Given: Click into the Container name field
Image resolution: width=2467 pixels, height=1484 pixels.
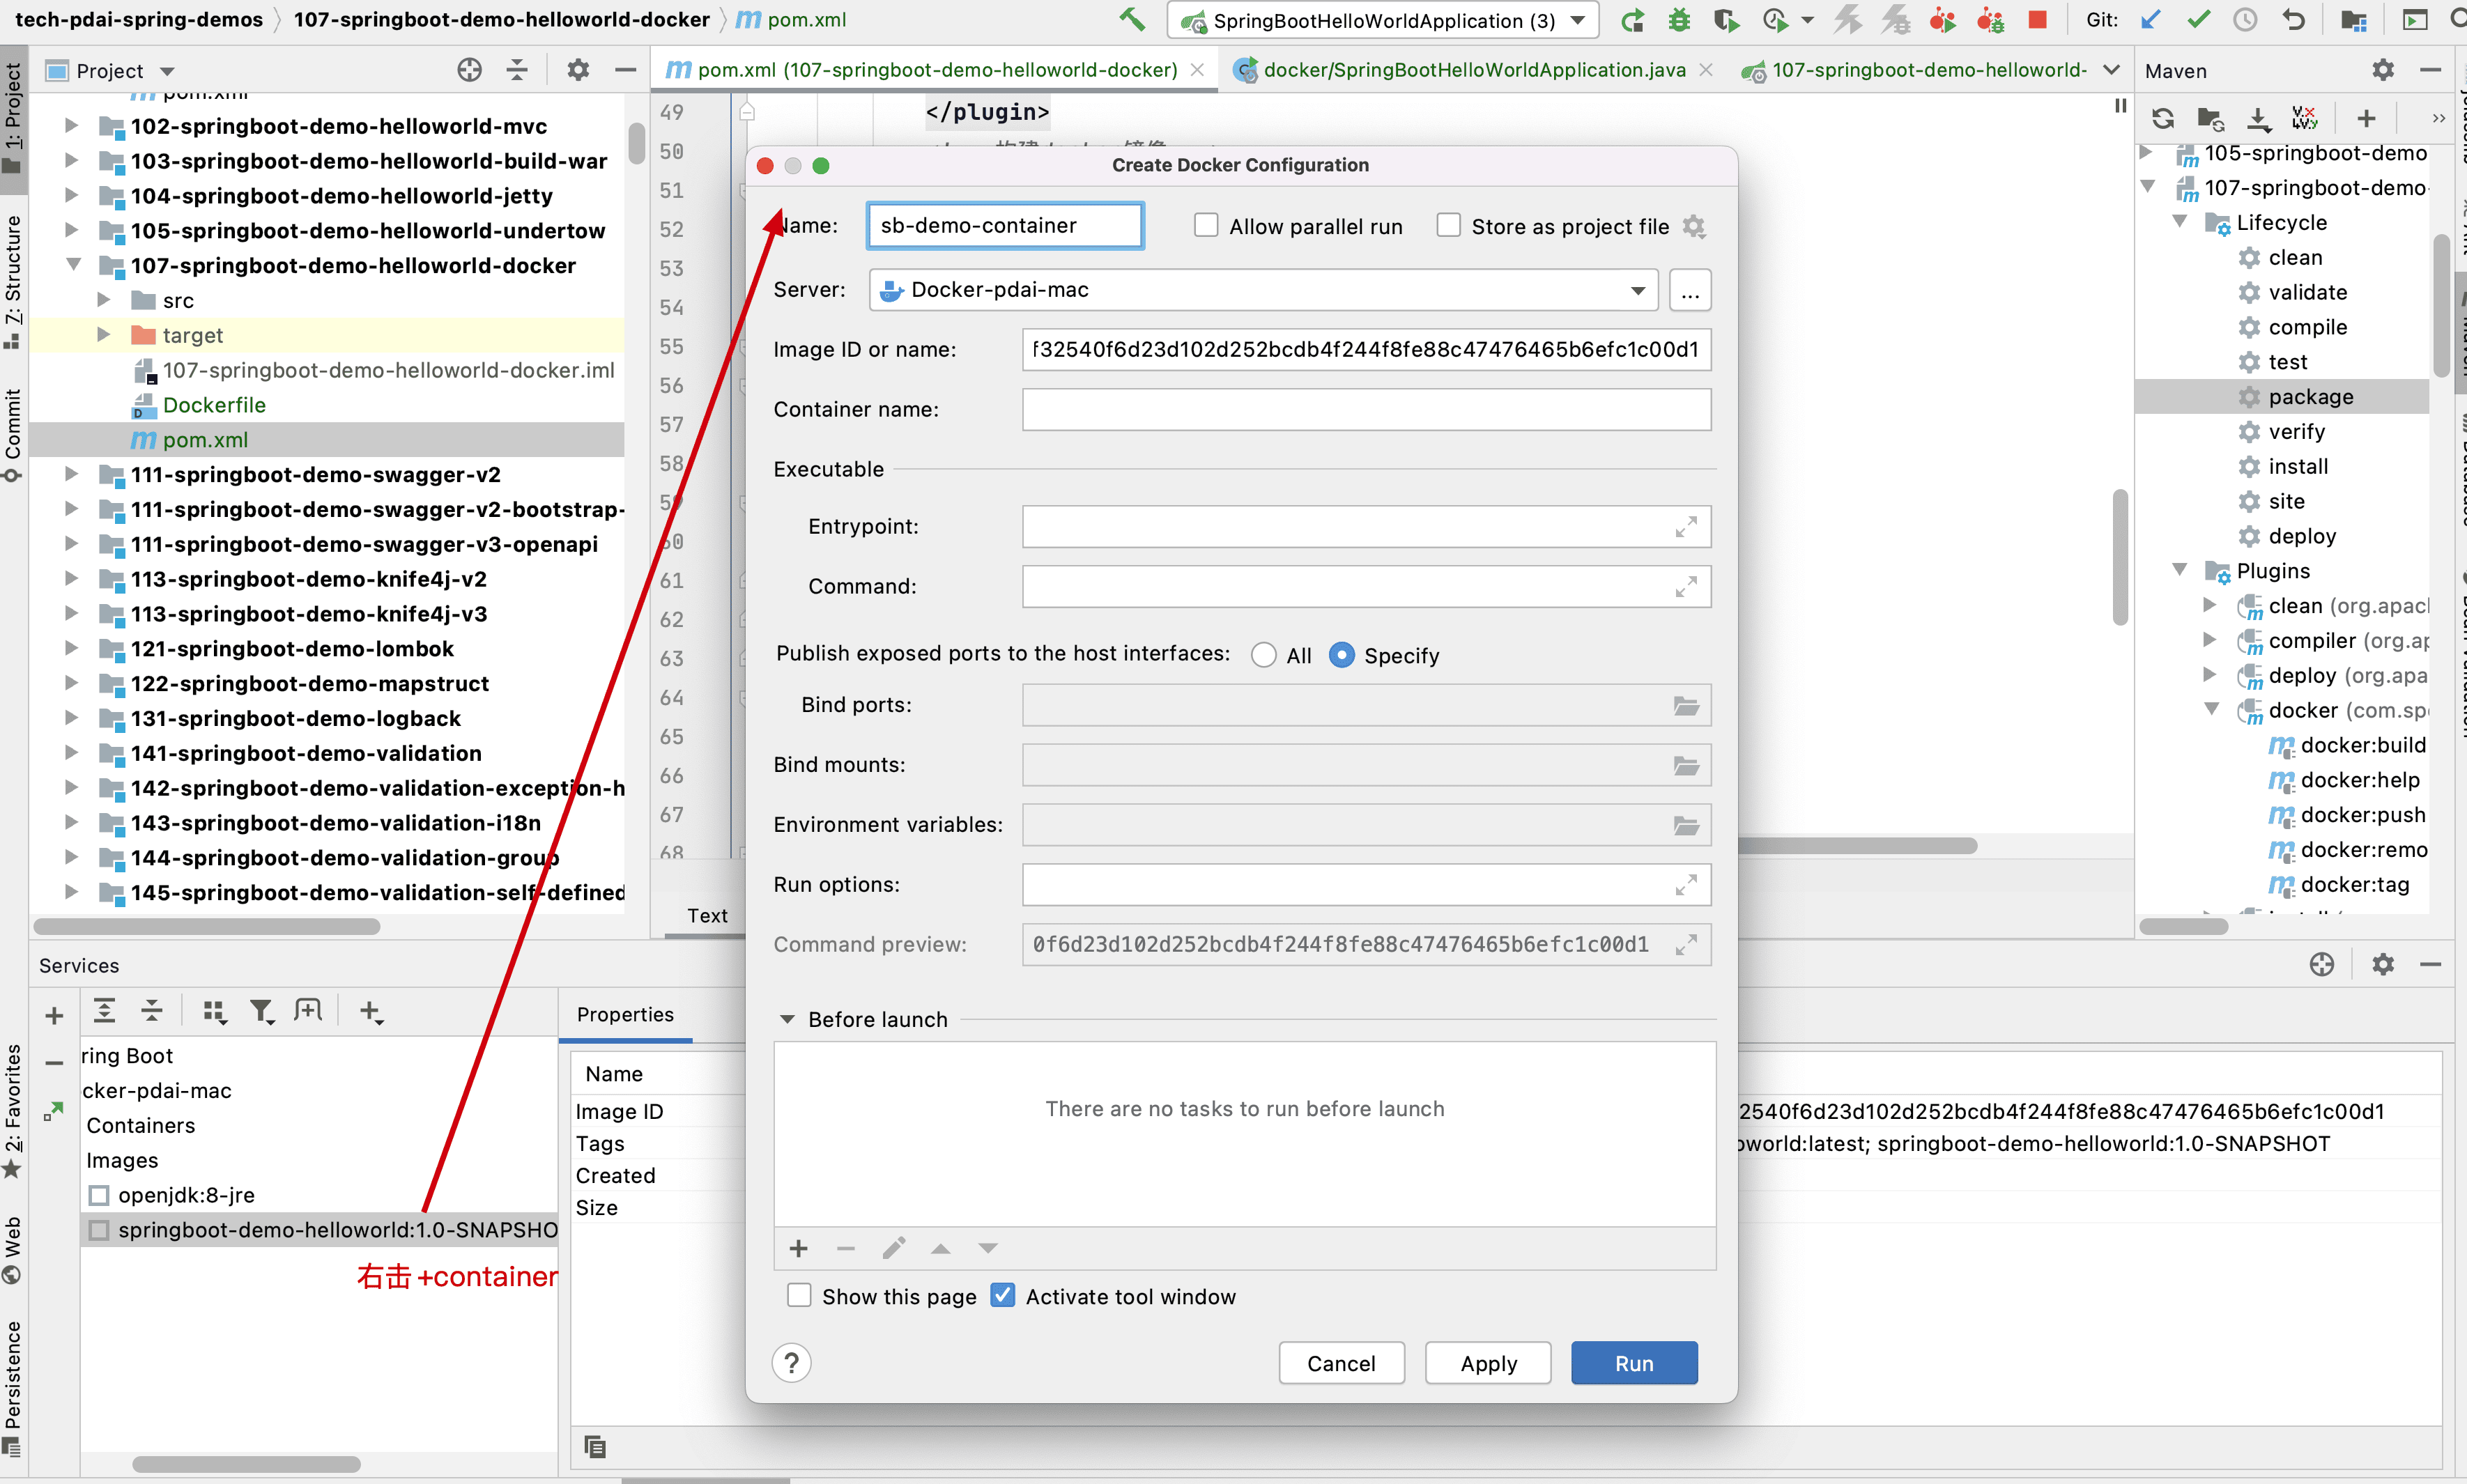Looking at the screenshot, I should coord(1366,410).
